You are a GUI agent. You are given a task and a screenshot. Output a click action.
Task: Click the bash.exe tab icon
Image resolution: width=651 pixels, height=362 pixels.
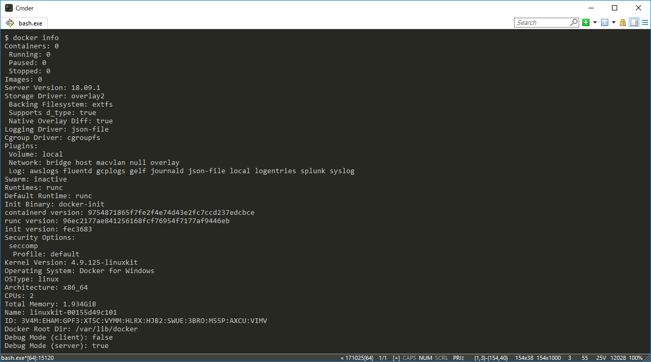coord(10,23)
